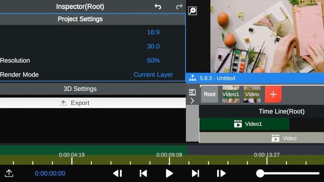Click the Export button

93,103
